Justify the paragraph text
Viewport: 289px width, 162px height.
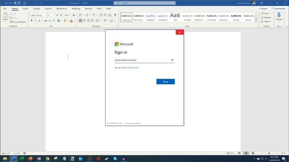(x=92, y=20)
